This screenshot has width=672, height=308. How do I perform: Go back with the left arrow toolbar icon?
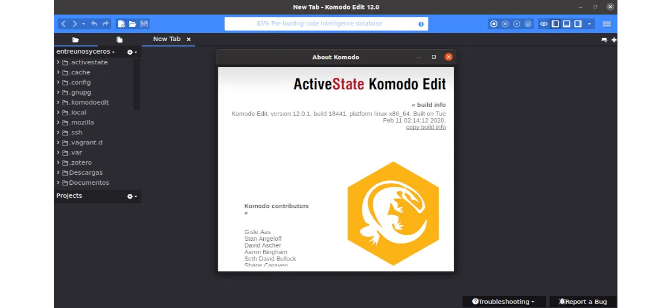tap(63, 24)
